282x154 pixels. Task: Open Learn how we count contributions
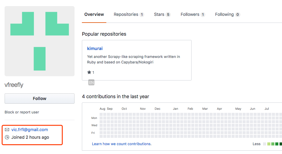[x=122, y=144]
